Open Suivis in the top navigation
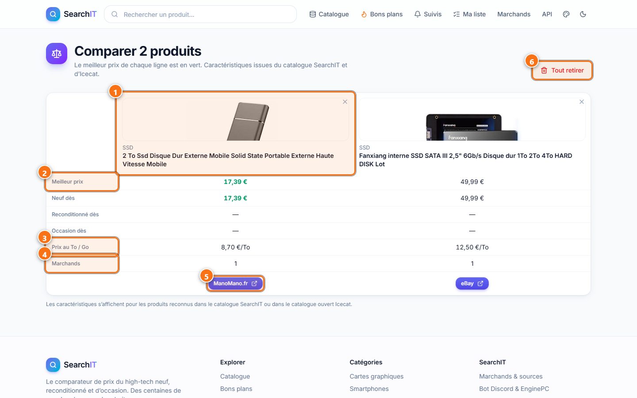The width and height of the screenshot is (637, 398). (428, 14)
